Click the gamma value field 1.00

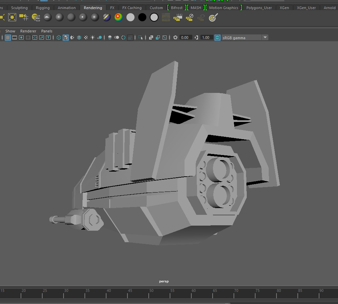click(x=206, y=38)
